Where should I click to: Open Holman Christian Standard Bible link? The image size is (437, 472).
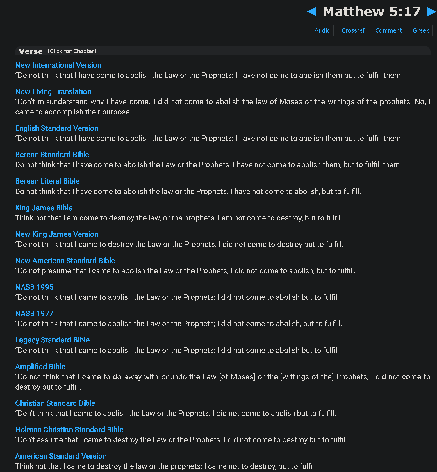(69, 430)
